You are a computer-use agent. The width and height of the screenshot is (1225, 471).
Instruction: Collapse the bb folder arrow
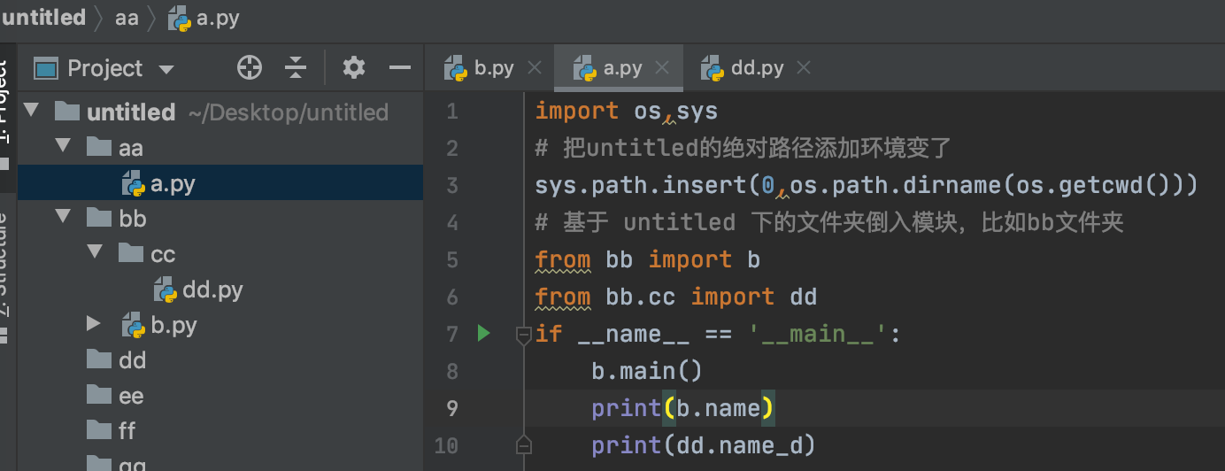(x=64, y=218)
